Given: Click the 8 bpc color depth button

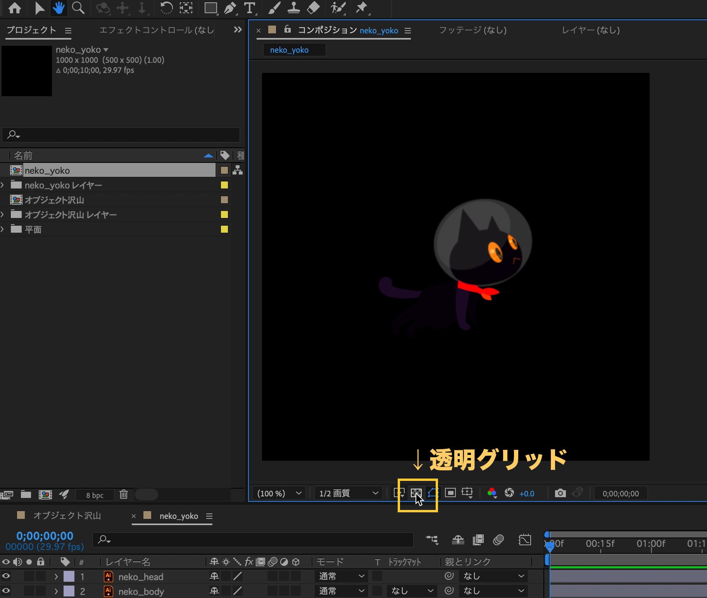Looking at the screenshot, I should click(95, 495).
